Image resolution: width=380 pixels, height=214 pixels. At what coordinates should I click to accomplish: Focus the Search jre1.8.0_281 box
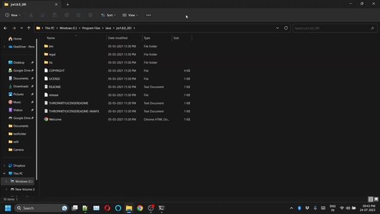point(335,28)
